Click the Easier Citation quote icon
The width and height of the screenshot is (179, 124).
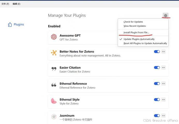(54, 69)
